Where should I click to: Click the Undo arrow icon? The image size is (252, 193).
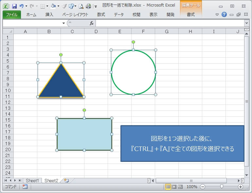(22, 6)
